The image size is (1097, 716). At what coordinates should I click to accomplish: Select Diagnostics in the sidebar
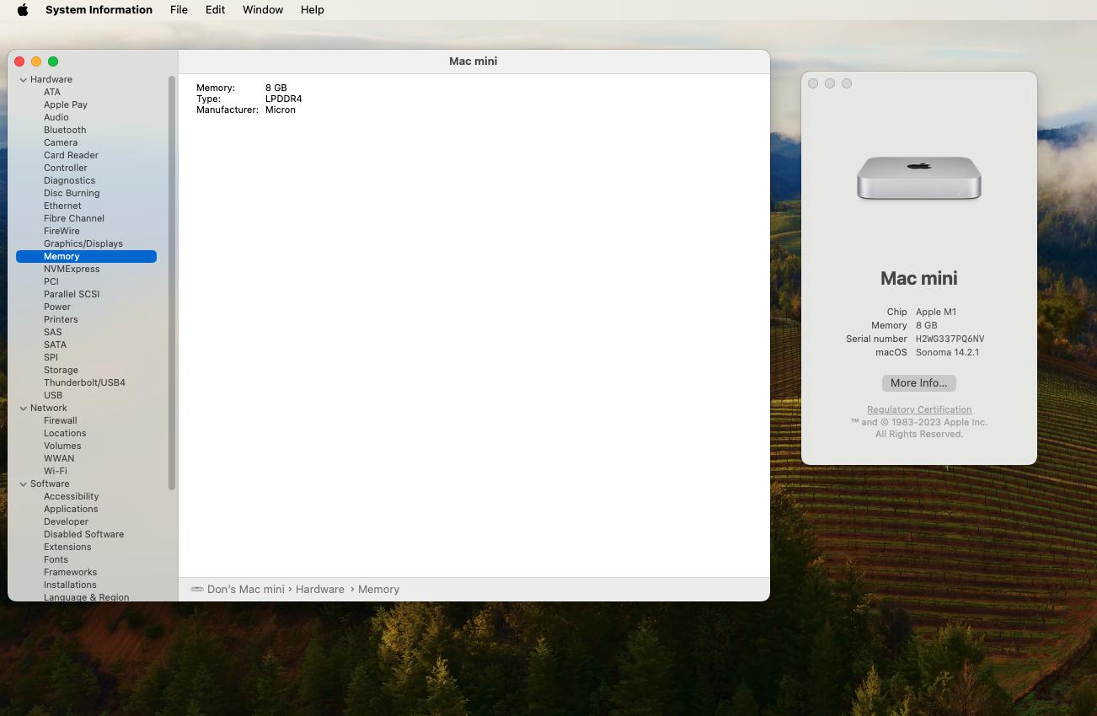tap(69, 180)
